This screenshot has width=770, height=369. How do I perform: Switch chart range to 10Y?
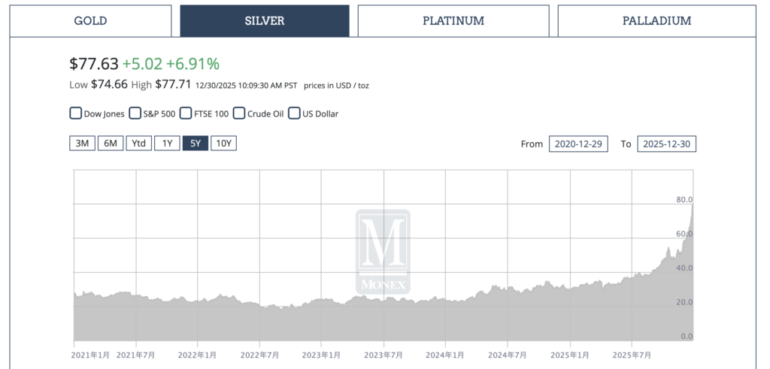[x=223, y=143]
